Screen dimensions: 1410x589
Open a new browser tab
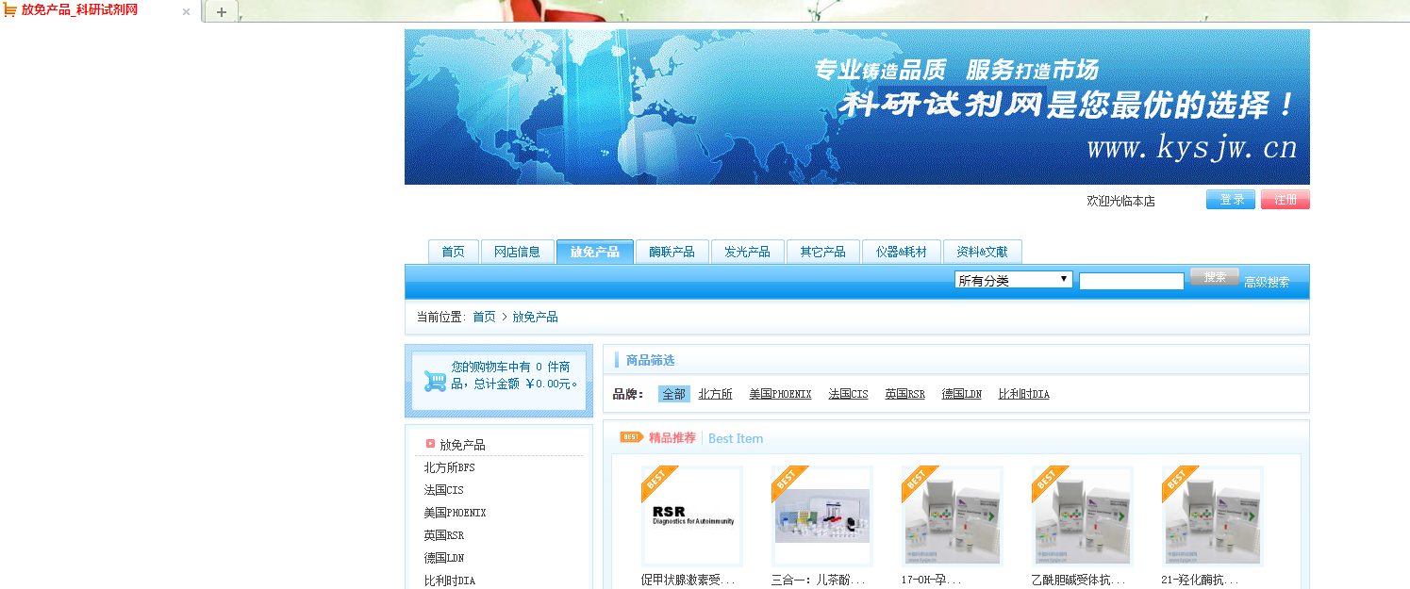[222, 12]
